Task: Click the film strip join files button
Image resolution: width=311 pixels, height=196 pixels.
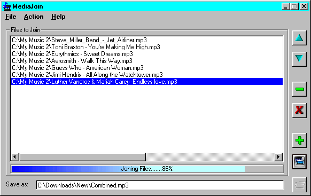Action: pos(299,161)
